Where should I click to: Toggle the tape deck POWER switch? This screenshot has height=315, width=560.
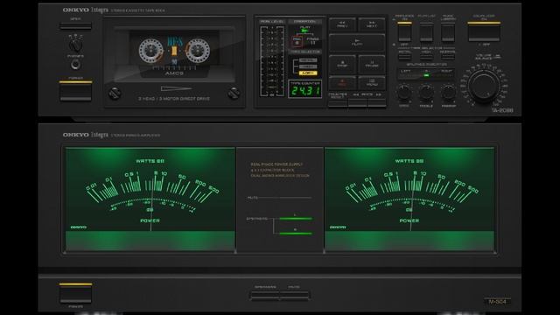(x=75, y=91)
